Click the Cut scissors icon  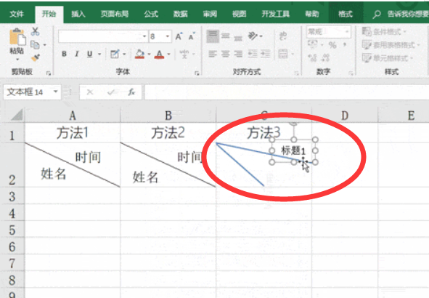click(35, 31)
